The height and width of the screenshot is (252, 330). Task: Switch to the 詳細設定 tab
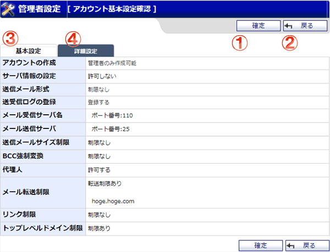[x=86, y=51]
